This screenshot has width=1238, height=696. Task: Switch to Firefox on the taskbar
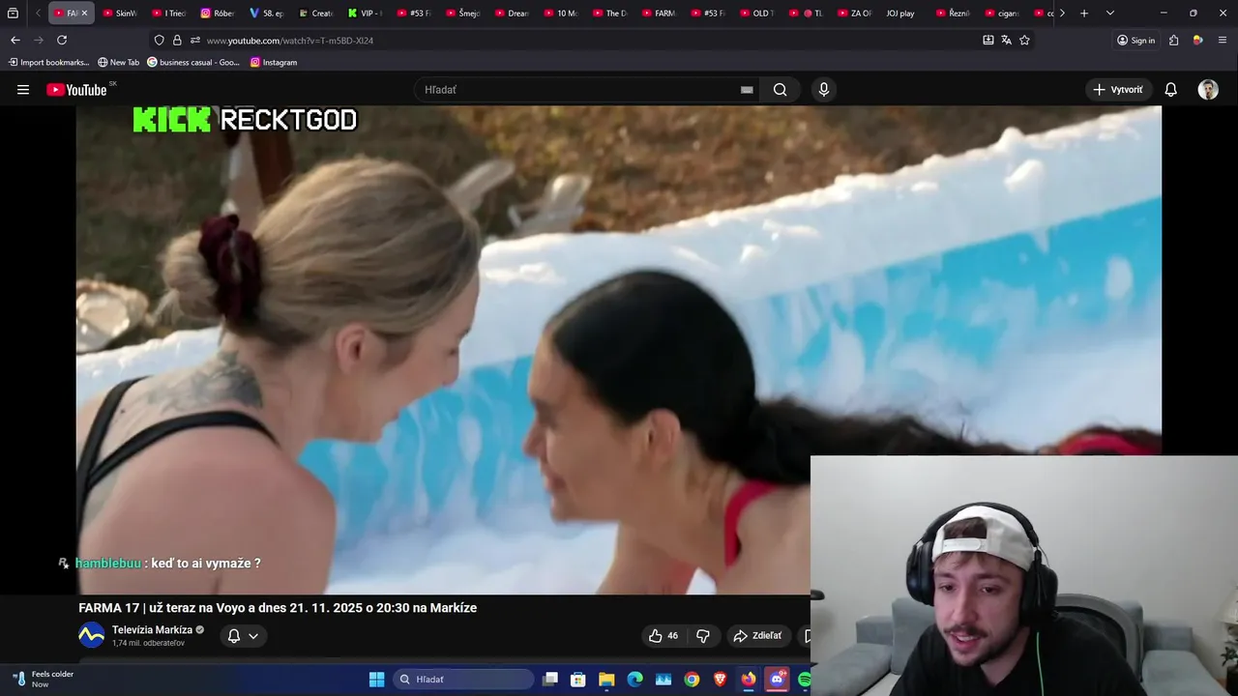coord(749,680)
